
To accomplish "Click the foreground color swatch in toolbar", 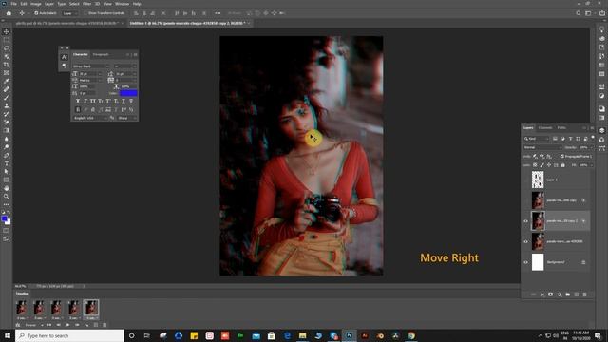I will coord(5,219).
